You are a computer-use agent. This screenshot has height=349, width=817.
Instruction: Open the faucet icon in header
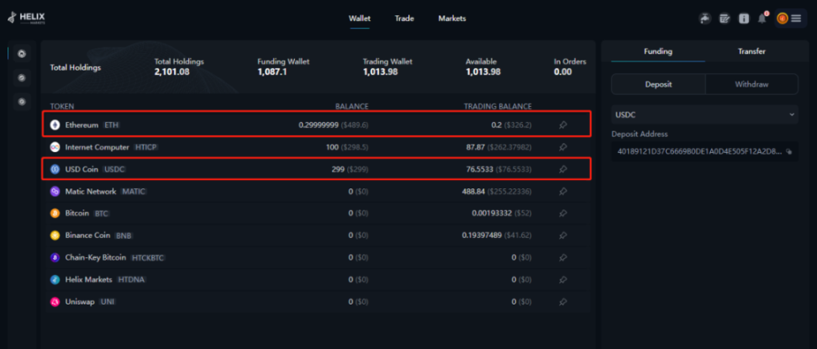coord(705,19)
